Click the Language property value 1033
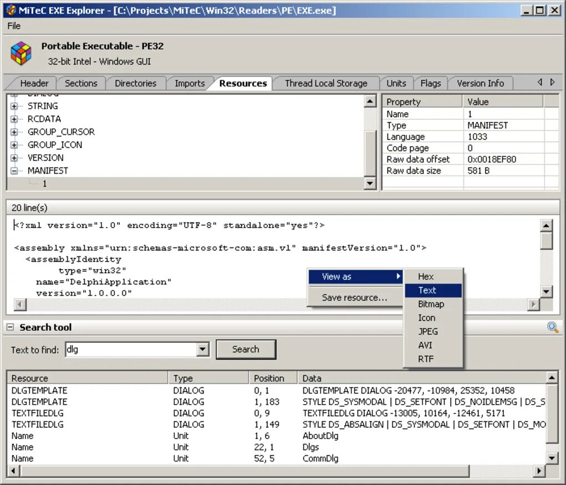Image resolution: width=566 pixels, height=485 pixels. 477,137
